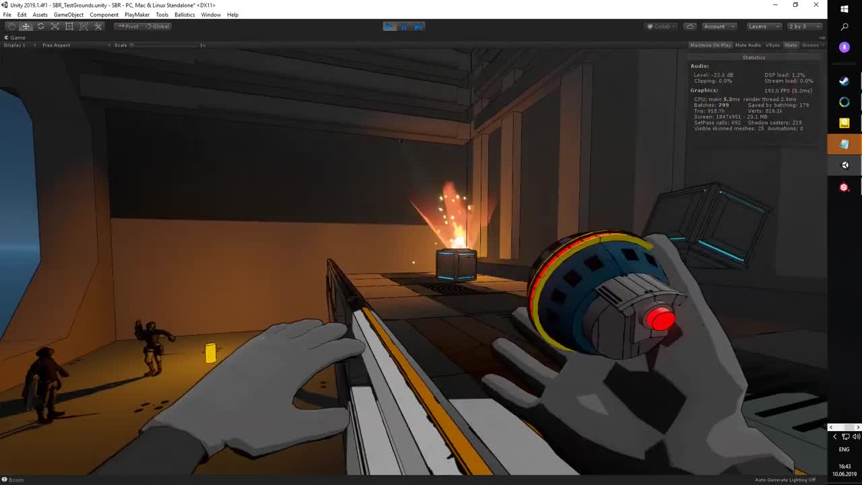This screenshot has height=485, width=862.
Task: Click the Game view viewport
Action: tap(413, 261)
